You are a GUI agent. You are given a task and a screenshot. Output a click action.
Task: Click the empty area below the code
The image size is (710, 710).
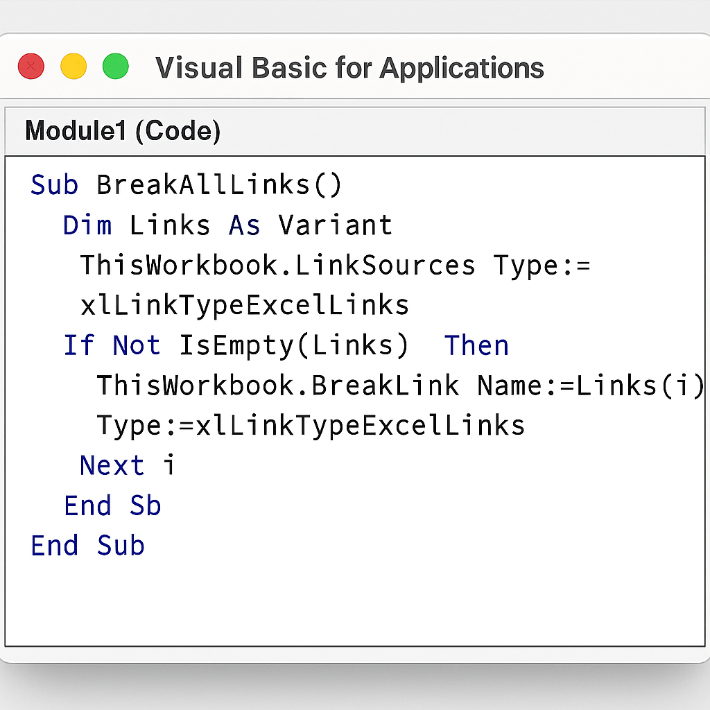click(x=354, y=603)
